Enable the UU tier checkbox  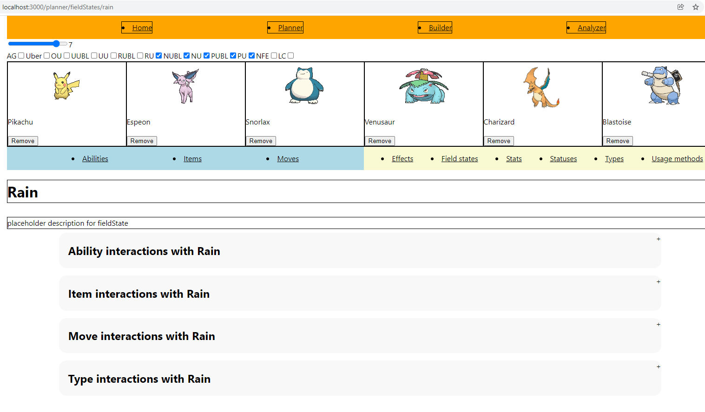113,56
